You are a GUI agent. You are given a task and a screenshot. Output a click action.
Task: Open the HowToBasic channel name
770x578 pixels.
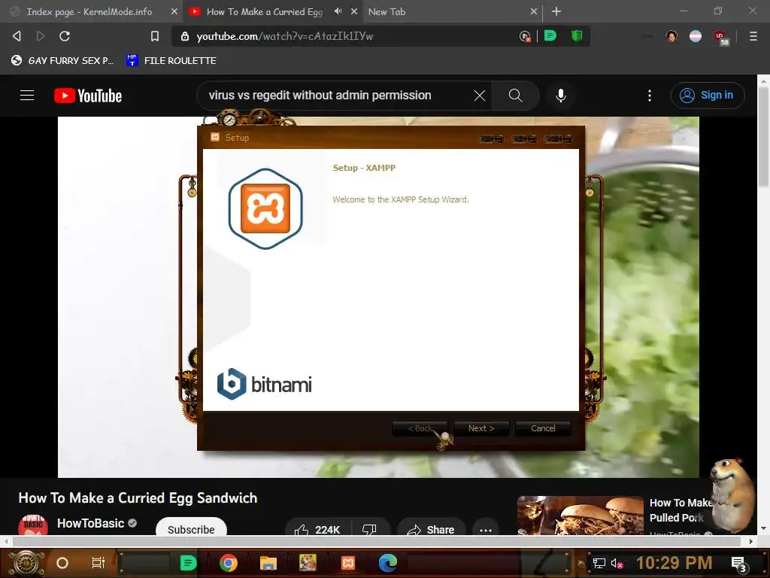tap(90, 524)
